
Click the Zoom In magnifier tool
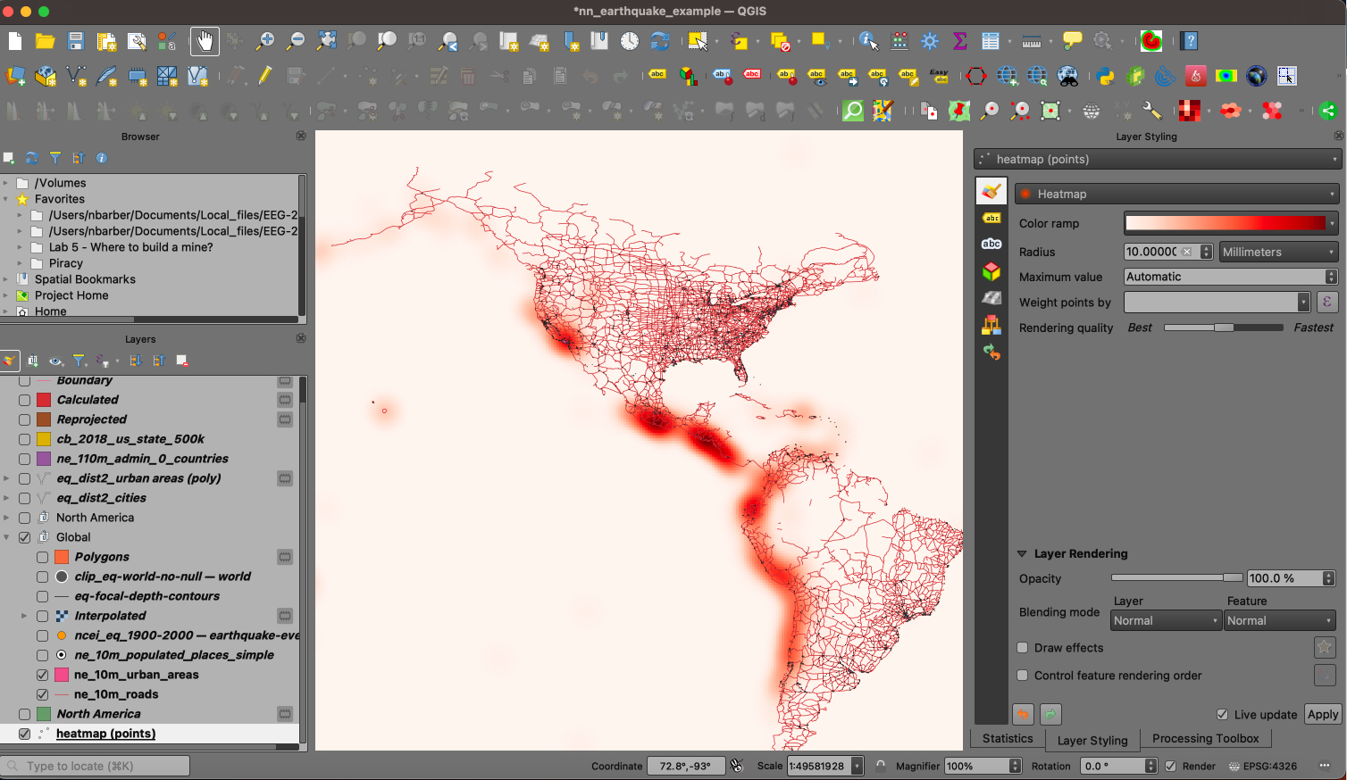pyautogui.click(x=265, y=41)
